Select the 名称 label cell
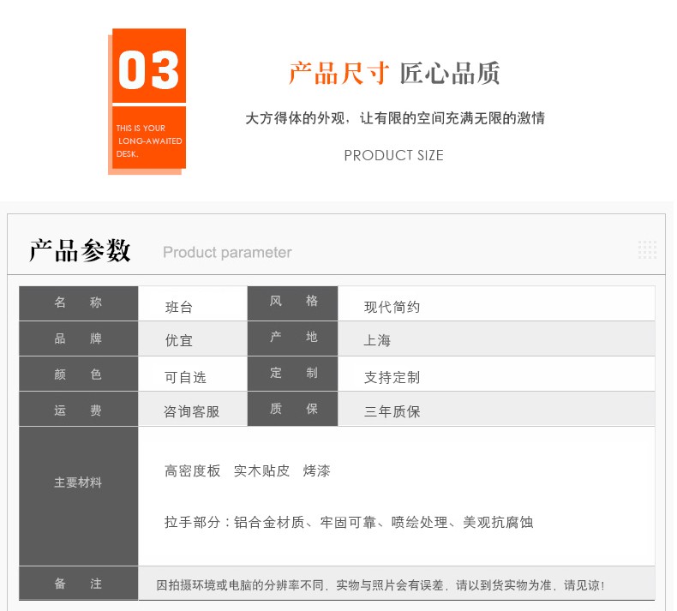Image resolution: width=677 pixels, height=611 pixels. [x=78, y=303]
